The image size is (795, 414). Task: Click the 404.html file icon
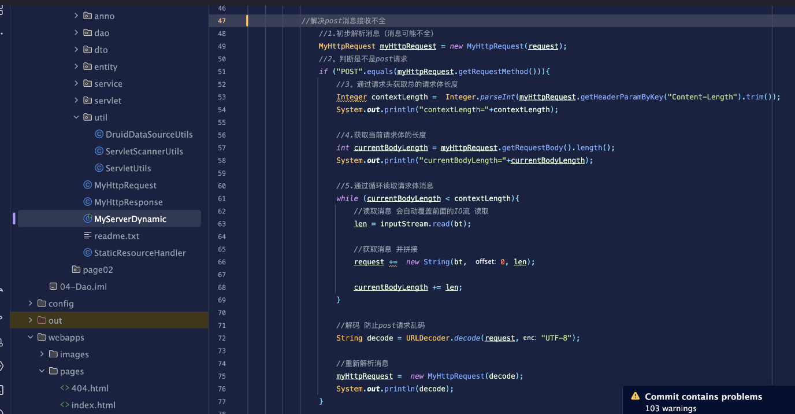(x=65, y=388)
